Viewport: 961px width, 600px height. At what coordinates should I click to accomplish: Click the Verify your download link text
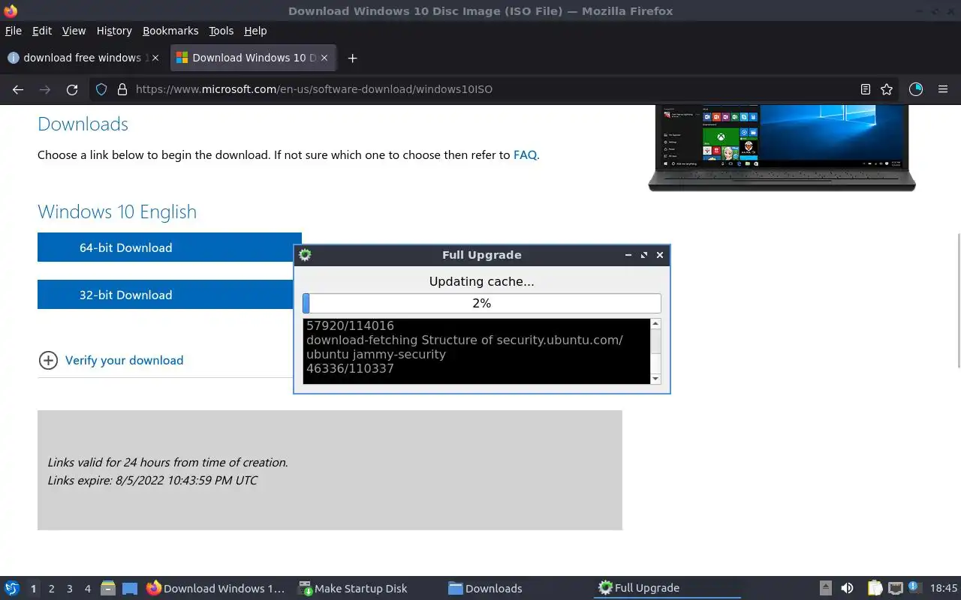[124, 361]
